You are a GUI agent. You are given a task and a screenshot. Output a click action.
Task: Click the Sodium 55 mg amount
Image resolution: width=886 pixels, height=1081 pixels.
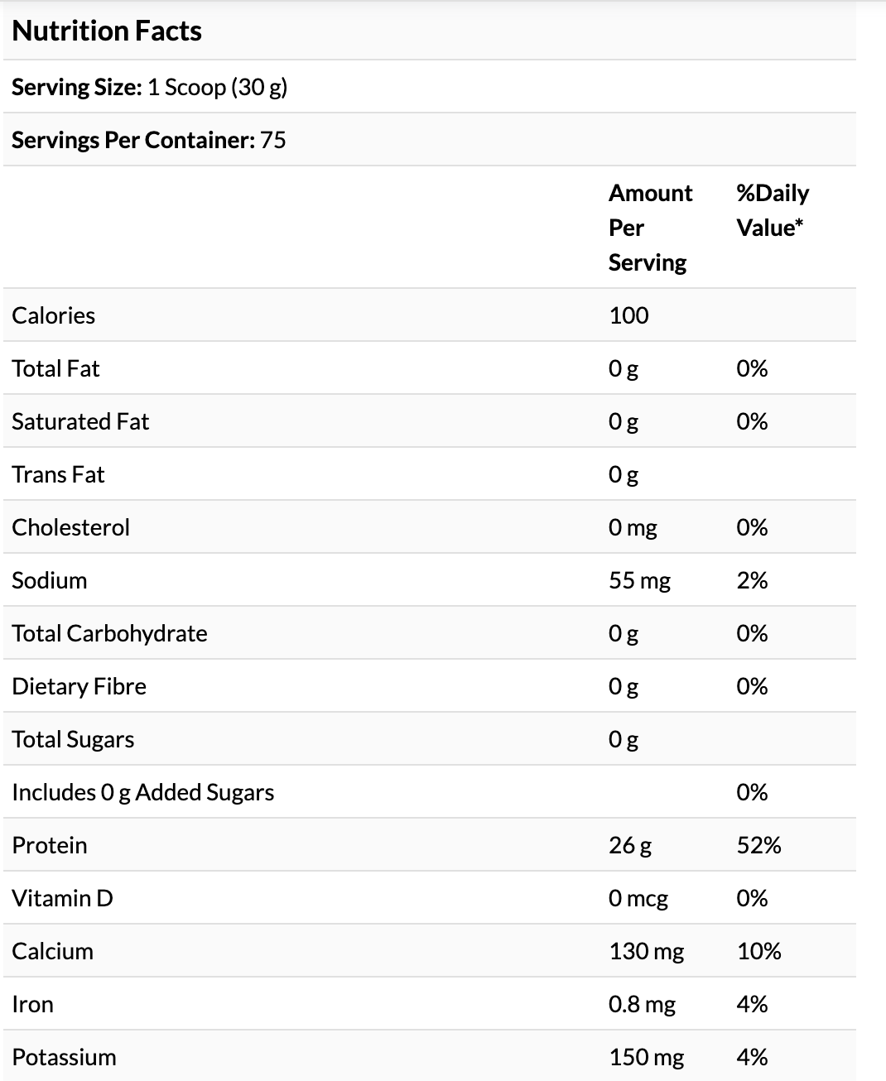click(x=639, y=580)
